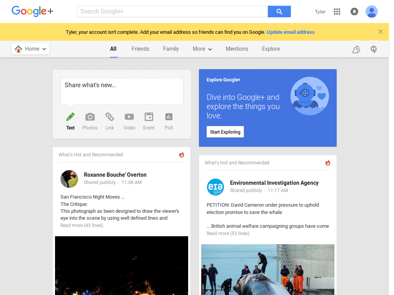Image resolution: width=394 pixels, height=295 pixels.
Task: Select the Text pencil icon
Action: click(70, 117)
